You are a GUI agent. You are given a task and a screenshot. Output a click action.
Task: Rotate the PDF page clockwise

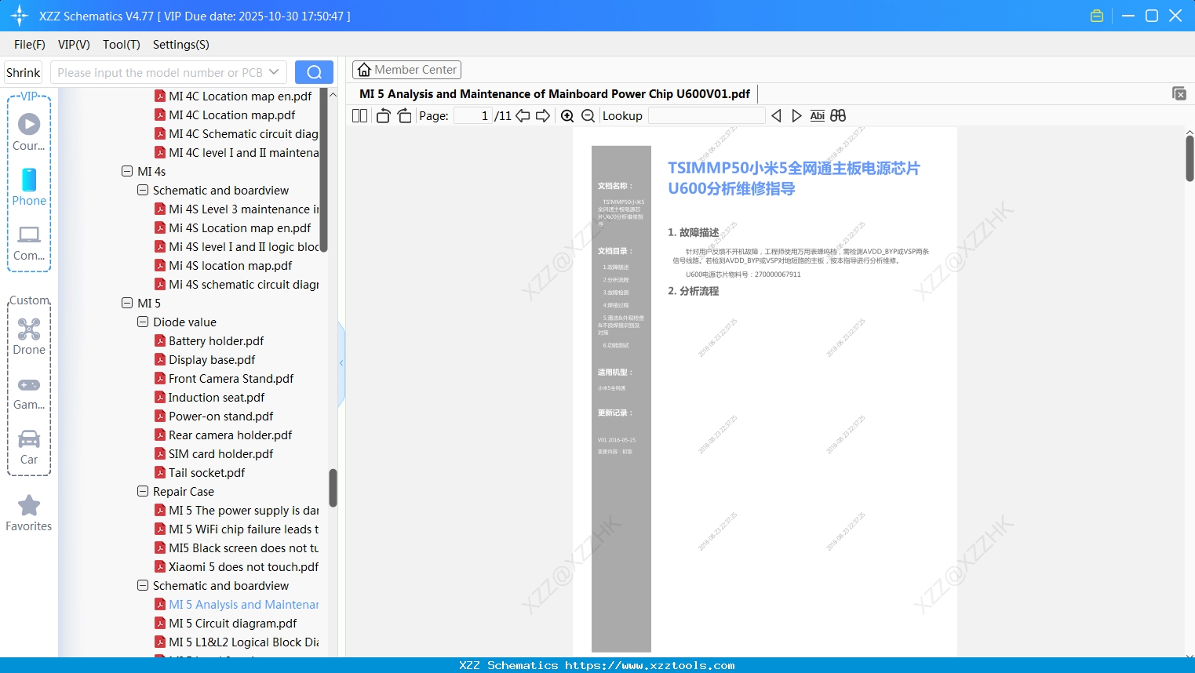click(403, 115)
